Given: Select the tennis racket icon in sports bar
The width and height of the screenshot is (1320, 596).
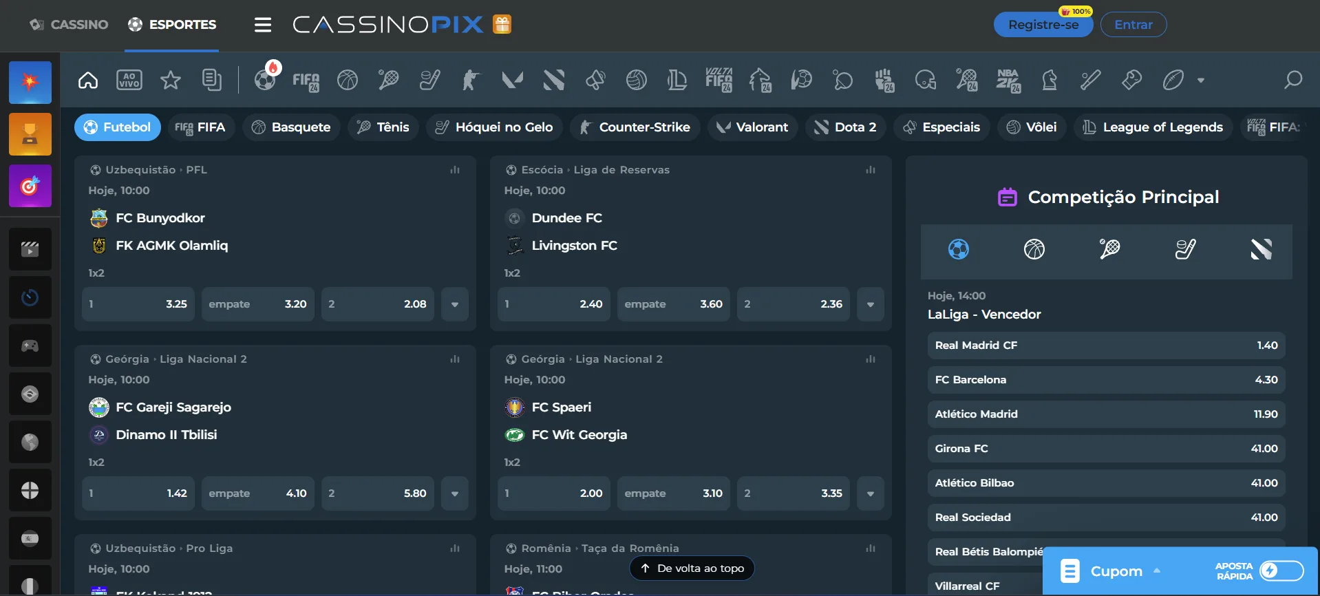Looking at the screenshot, I should pos(389,81).
